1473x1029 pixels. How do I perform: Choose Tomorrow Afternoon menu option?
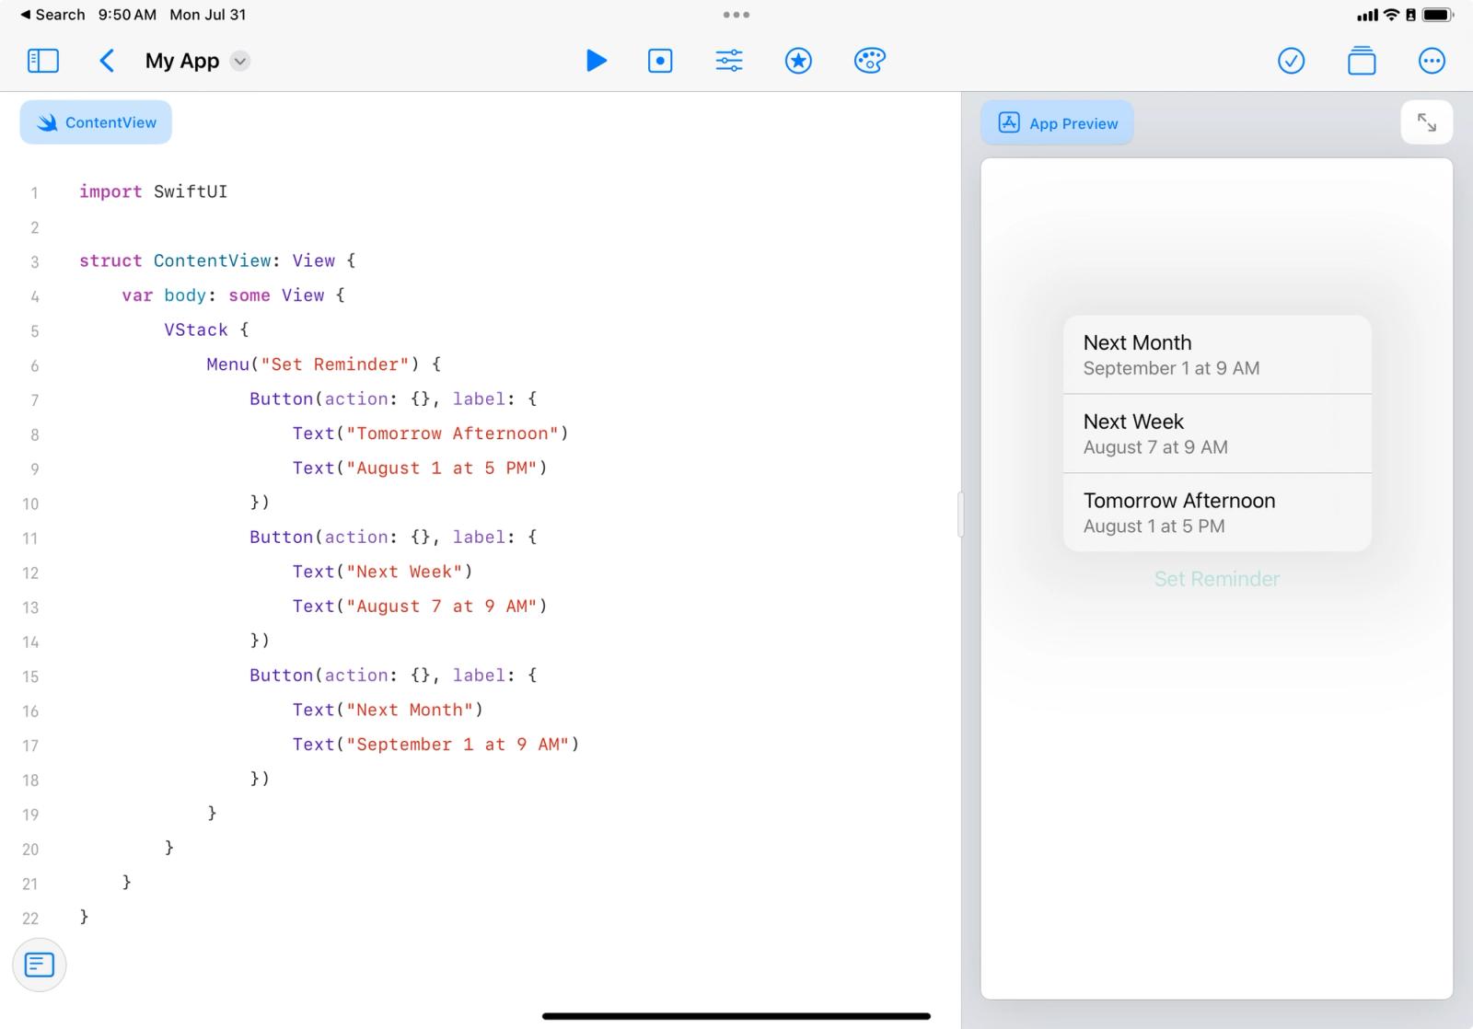pyautogui.click(x=1217, y=513)
